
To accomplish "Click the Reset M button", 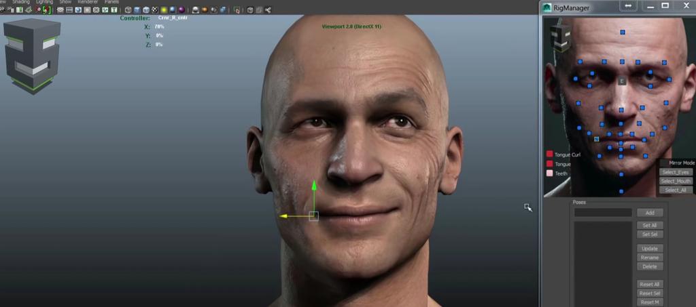I will coord(650,302).
